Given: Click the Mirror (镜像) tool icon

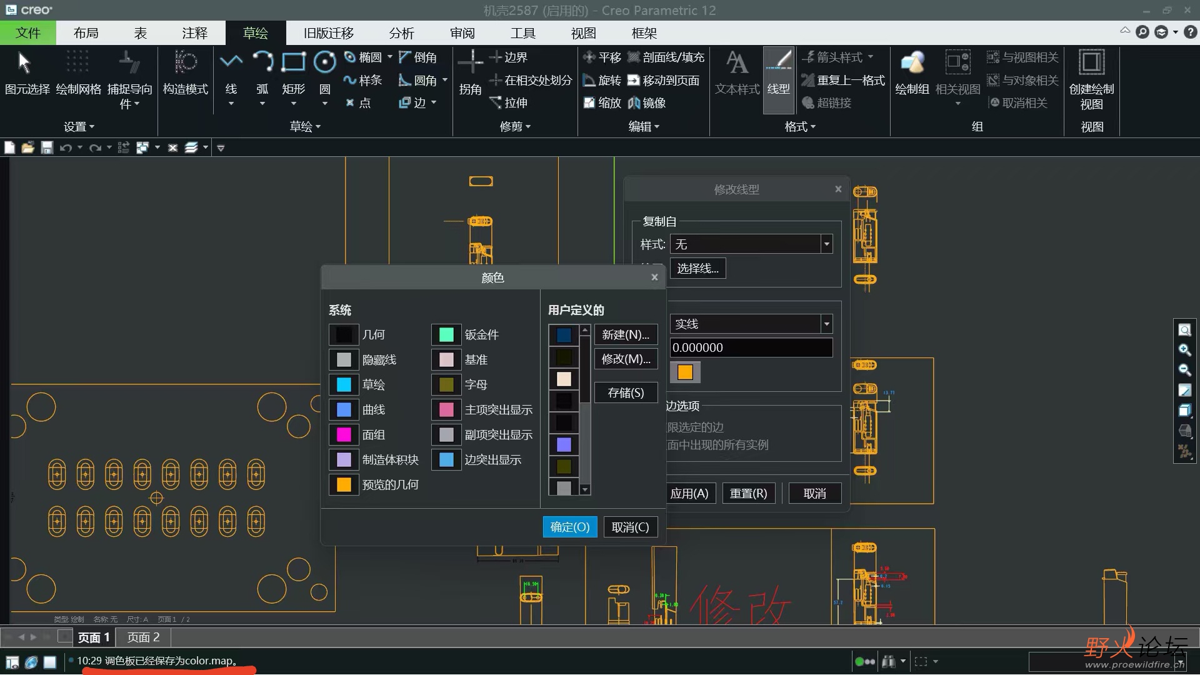Looking at the screenshot, I should (x=634, y=103).
